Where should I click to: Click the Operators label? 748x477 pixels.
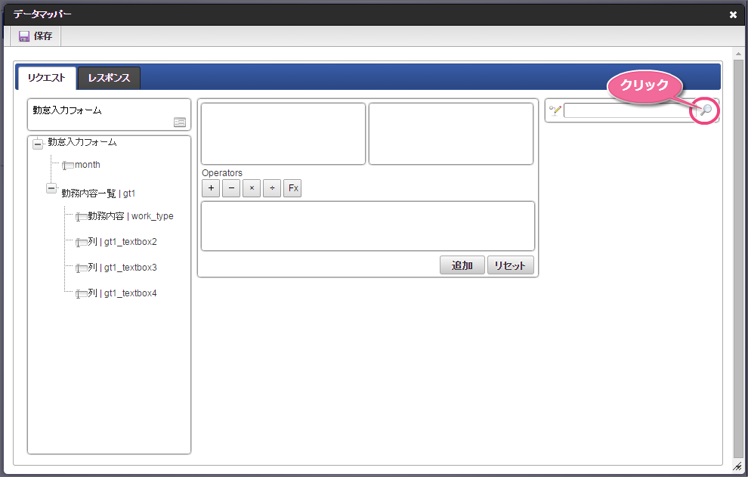pyautogui.click(x=222, y=173)
